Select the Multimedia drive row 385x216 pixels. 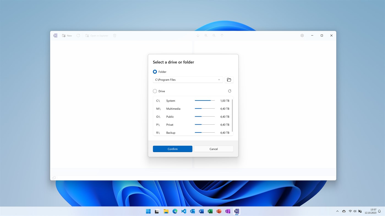point(193,109)
